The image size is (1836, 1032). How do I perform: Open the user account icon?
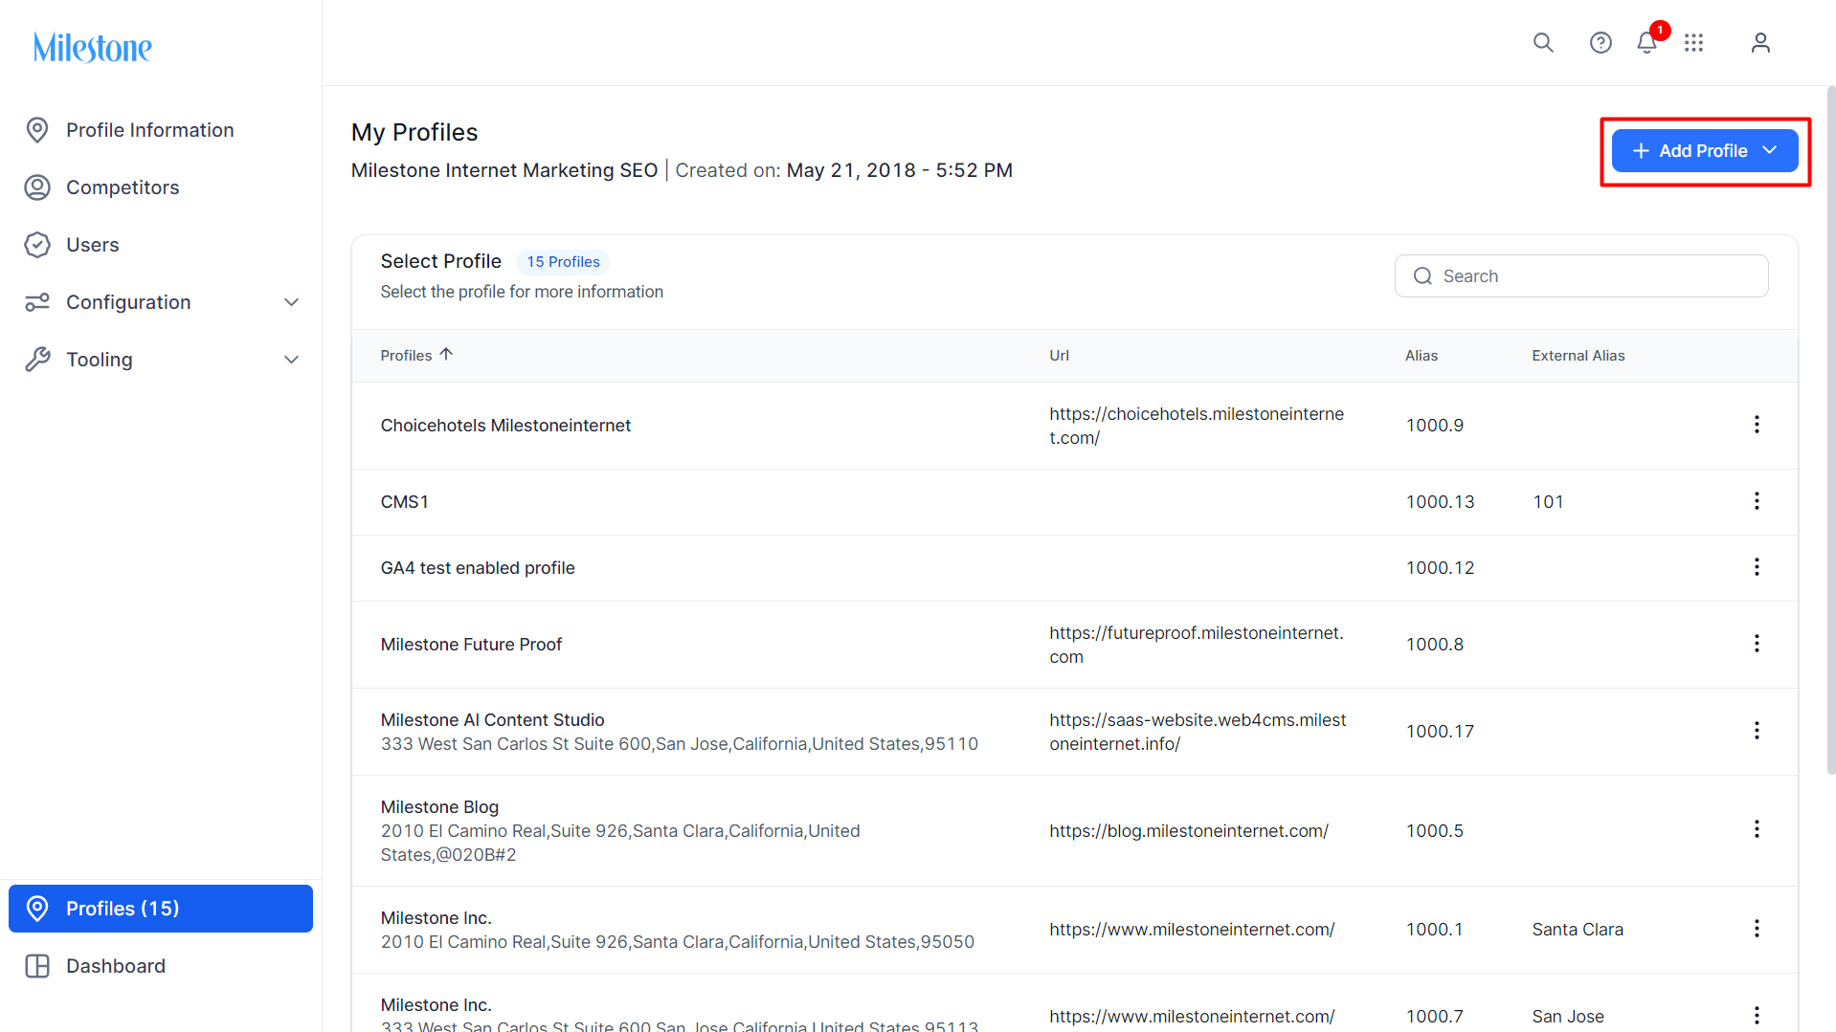[x=1760, y=42]
